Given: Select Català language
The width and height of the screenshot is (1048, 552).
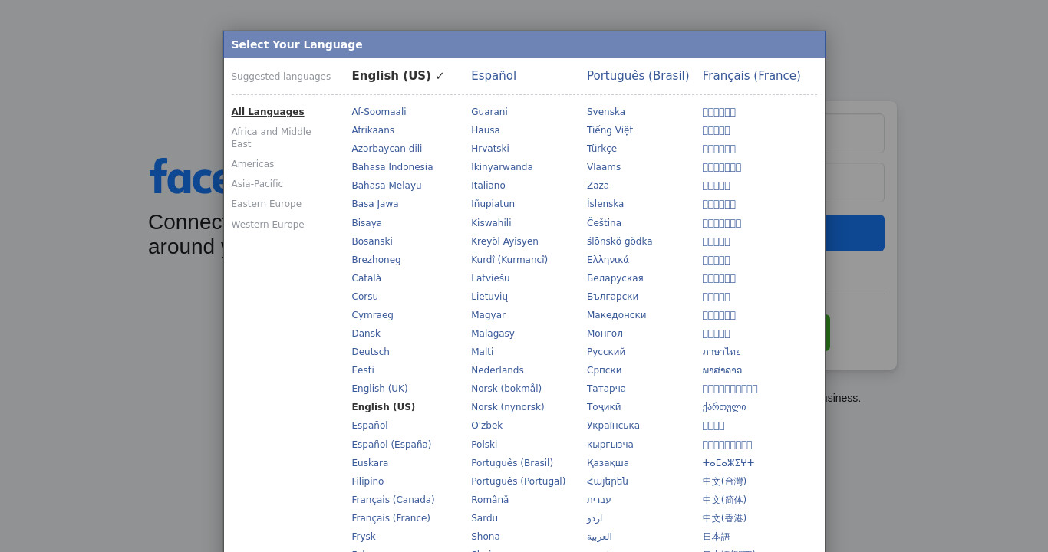Looking at the screenshot, I should tap(367, 278).
